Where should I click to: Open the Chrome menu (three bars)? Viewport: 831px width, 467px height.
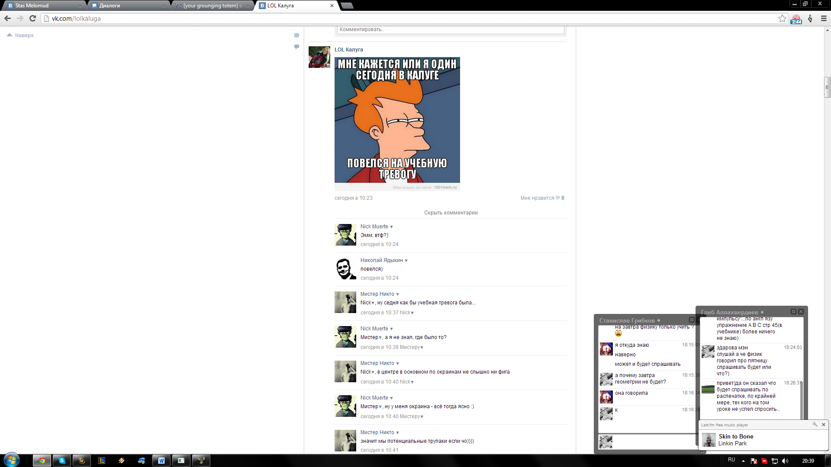click(824, 18)
